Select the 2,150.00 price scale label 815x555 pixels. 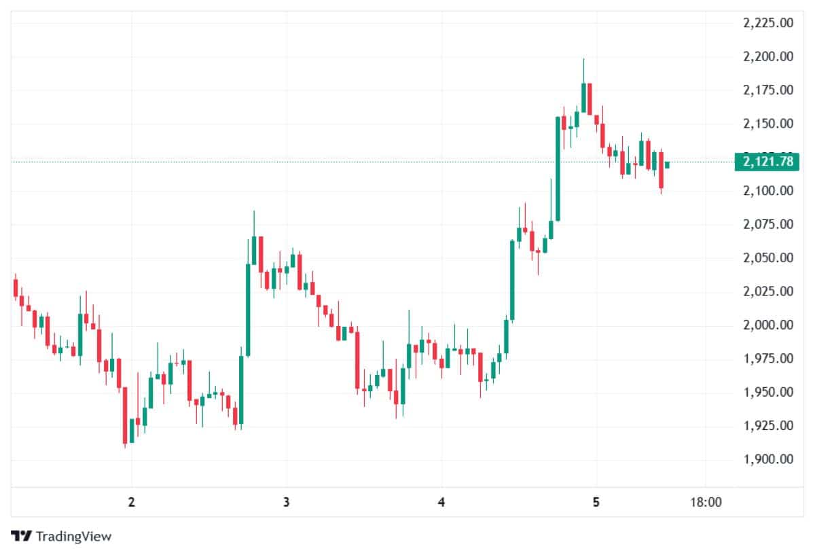pyautogui.click(x=768, y=124)
